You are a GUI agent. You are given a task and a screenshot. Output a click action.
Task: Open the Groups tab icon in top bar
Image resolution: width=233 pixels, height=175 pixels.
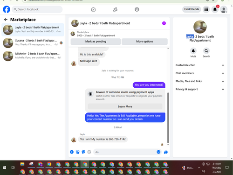(137, 9)
